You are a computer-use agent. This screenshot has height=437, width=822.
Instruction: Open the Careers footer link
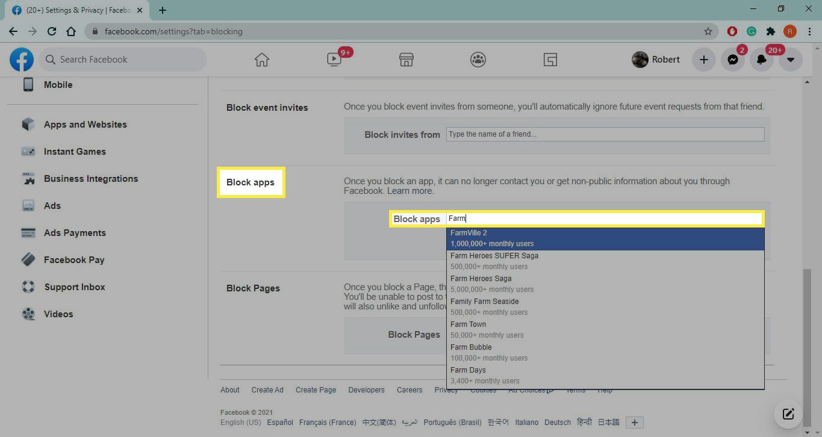[x=409, y=390]
